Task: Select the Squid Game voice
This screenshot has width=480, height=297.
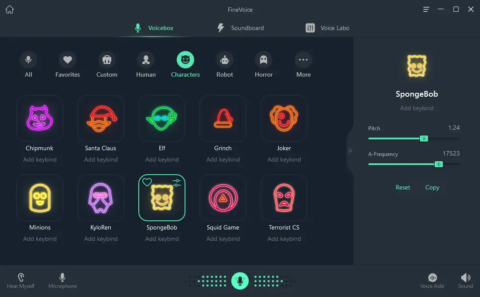Action: [223, 198]
